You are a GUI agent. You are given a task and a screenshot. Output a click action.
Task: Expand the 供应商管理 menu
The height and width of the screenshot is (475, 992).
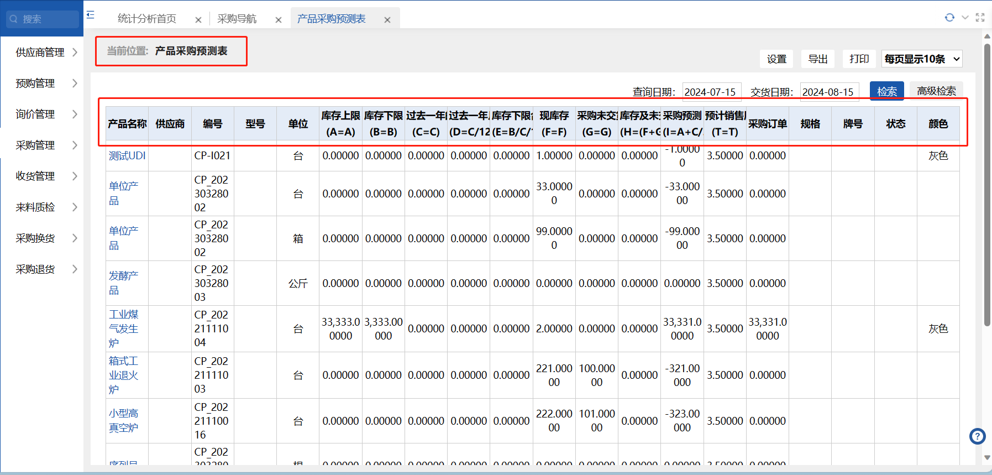pyautogui.click(x=42, y=53)
